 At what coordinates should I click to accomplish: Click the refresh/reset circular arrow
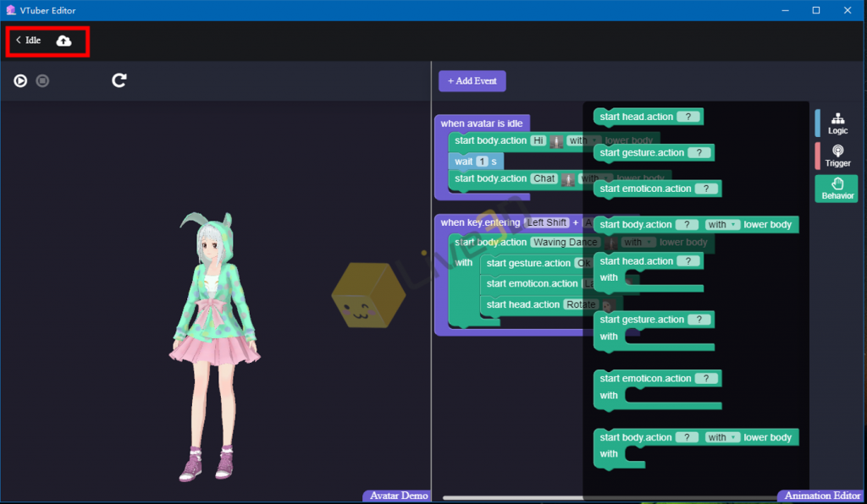[119, 80]
